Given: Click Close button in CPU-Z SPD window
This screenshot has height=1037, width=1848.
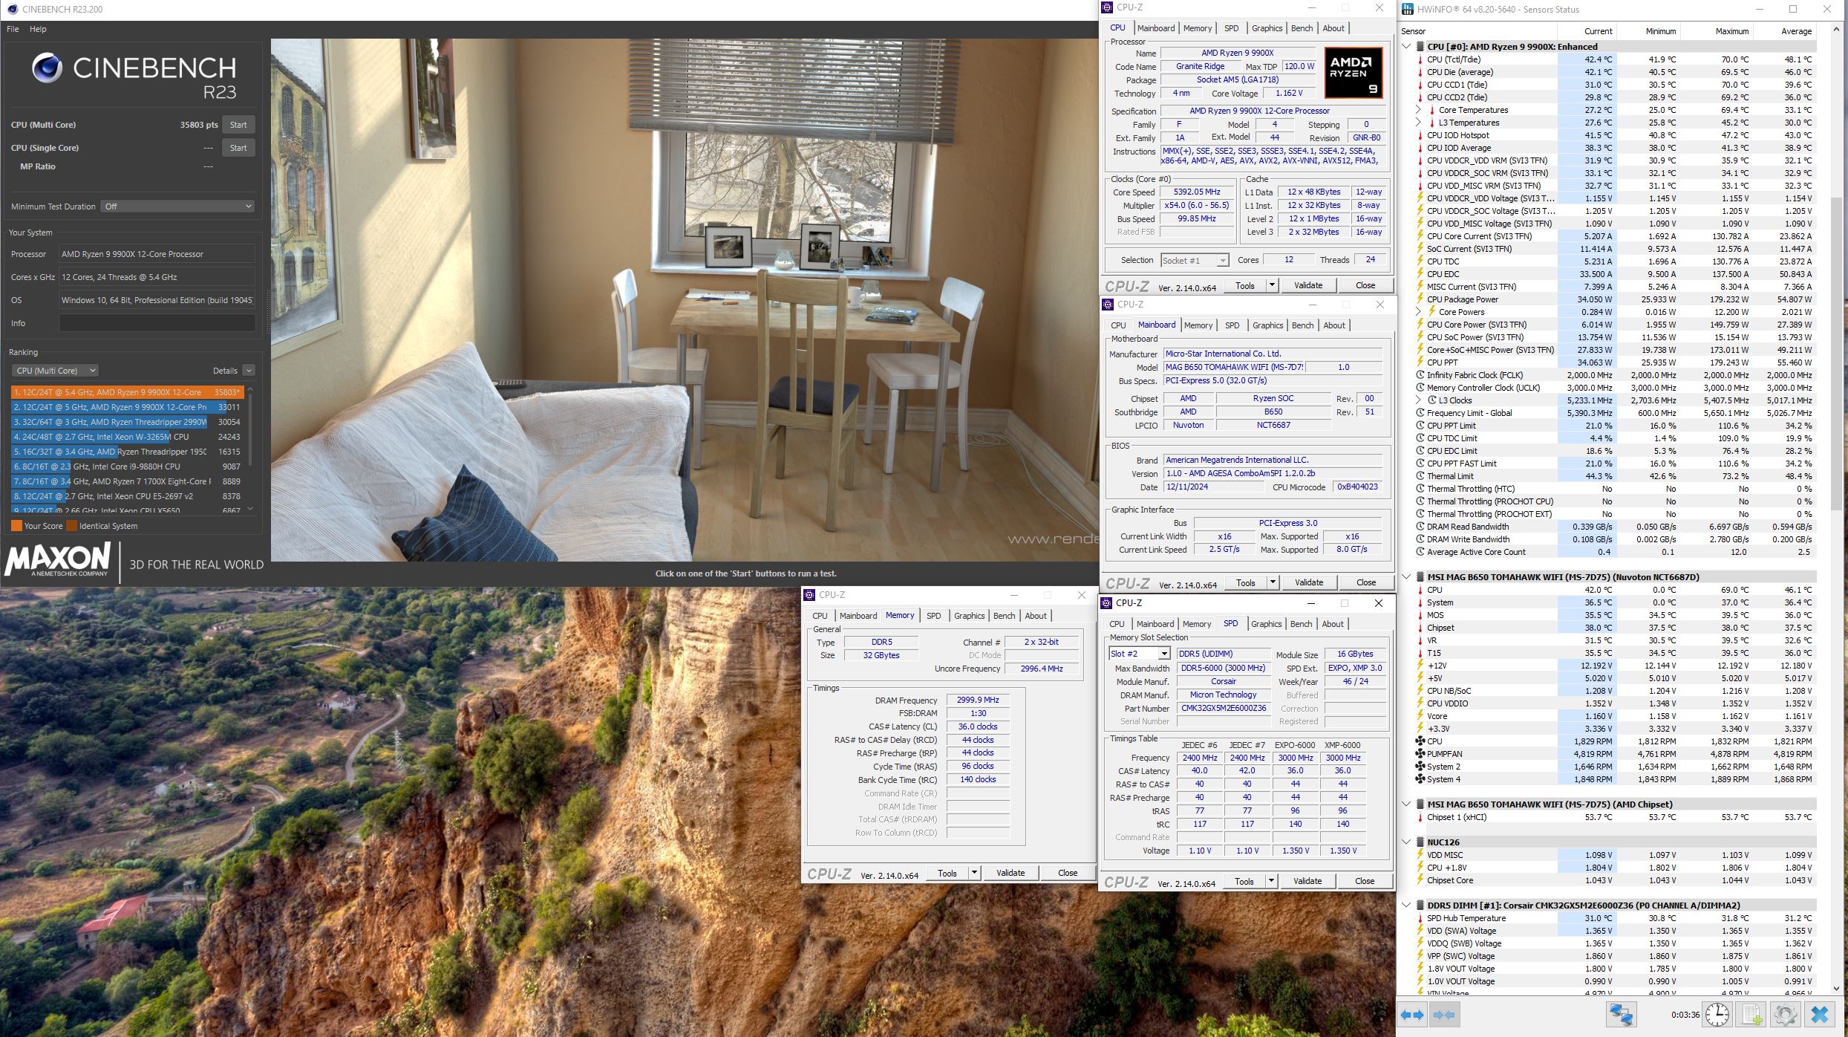Looking at the screenshot, I should coord(1364,881).
